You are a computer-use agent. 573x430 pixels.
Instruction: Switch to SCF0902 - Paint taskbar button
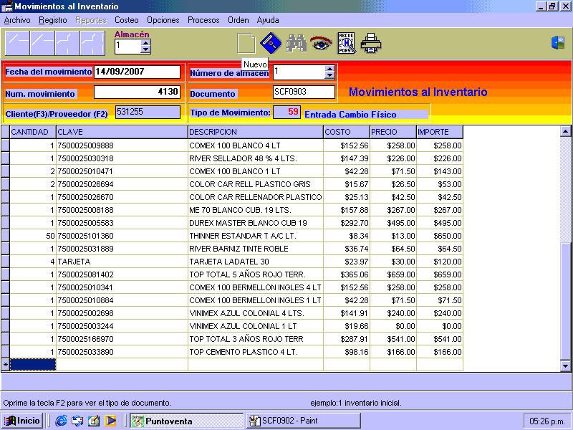pyautogui.click(x=304, y=421)
